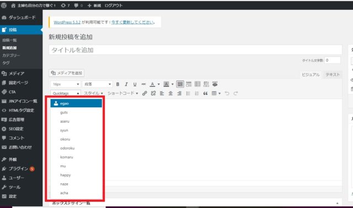Open background color dropdown arrow
The width and height of the screenshot is (353, 208).
click(173, 84)
